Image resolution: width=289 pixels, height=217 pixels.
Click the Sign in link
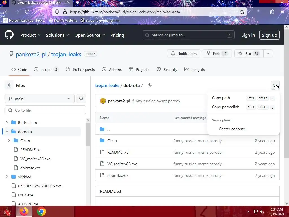click(248, 35)
